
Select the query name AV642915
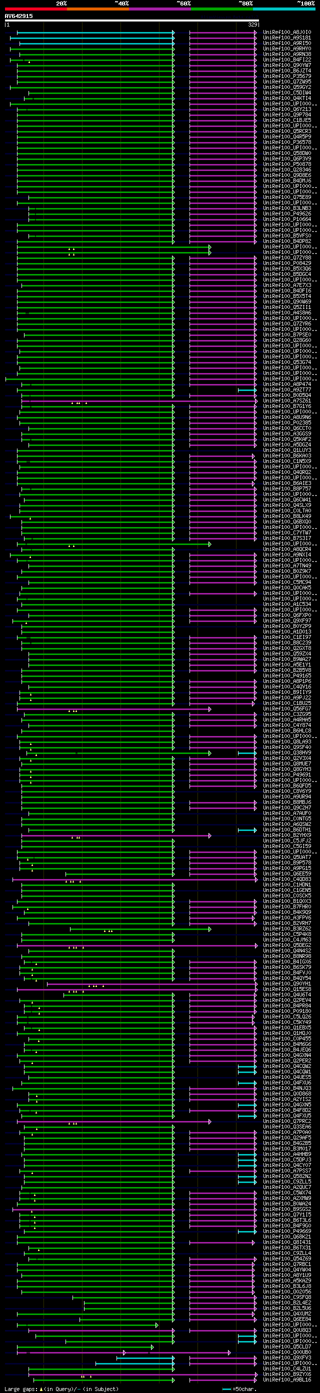(18, 16)
